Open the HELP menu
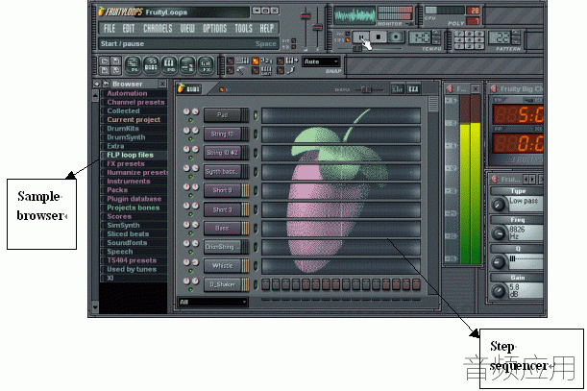This screenshot has width=587, height=391. (x=266, y=29)
